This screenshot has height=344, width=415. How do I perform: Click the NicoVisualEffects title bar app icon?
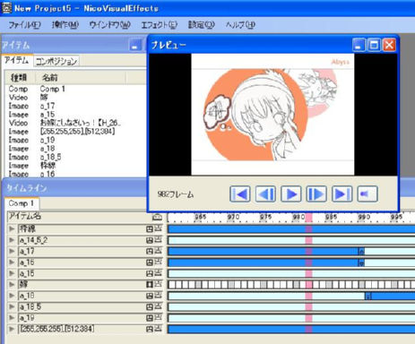[x=6, y=7]
